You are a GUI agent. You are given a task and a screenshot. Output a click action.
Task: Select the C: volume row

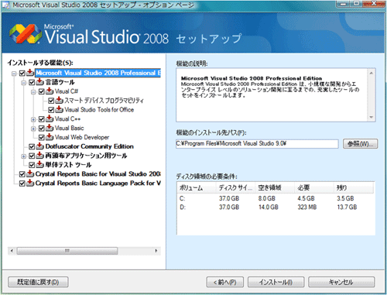coord(276,198)
